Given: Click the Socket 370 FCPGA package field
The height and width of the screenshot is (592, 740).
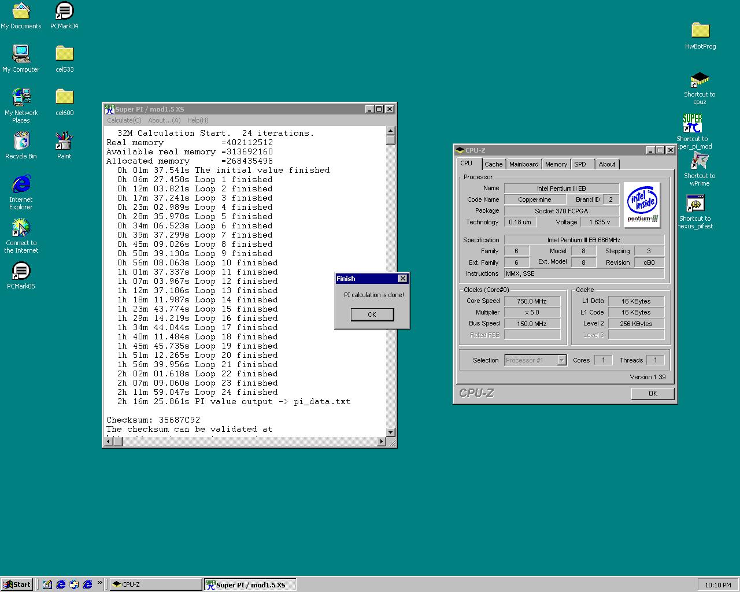Looking at the screenshot, I should click(x=561, y=211).
